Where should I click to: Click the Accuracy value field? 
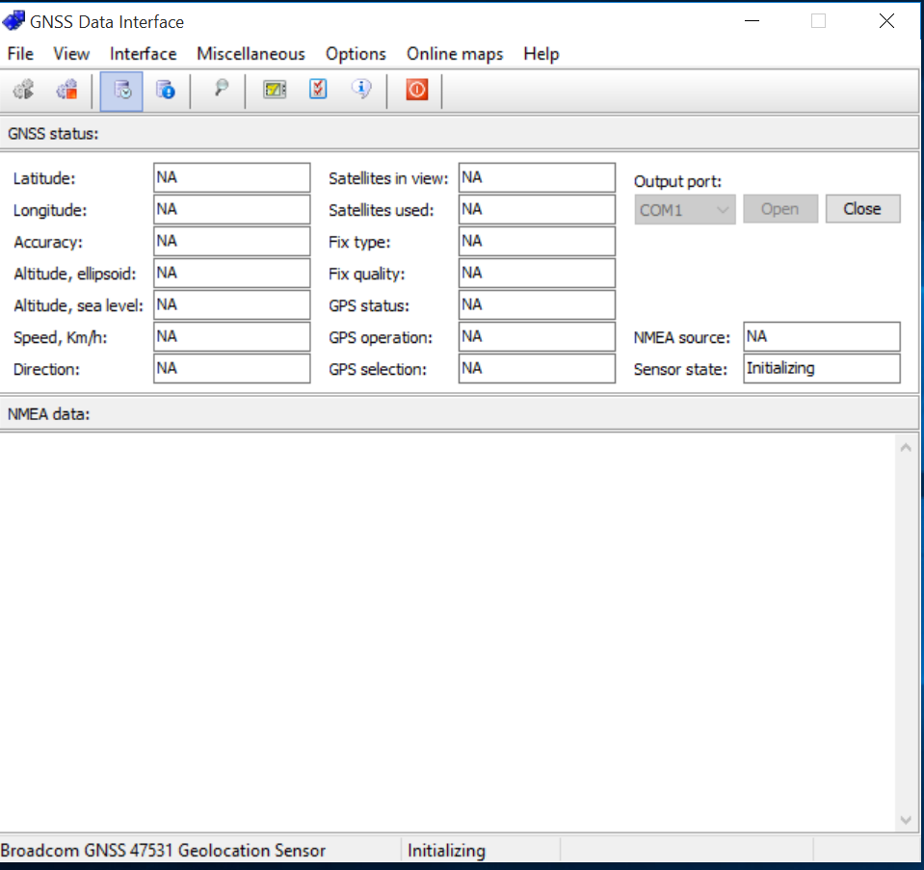coord(232,241)
